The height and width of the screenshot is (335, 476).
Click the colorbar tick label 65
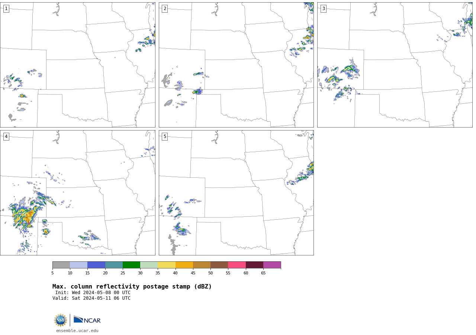point(263,273)
